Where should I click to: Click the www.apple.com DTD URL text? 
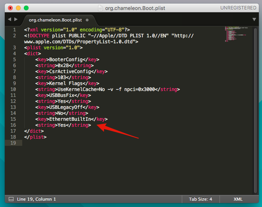tap(80, 42)
